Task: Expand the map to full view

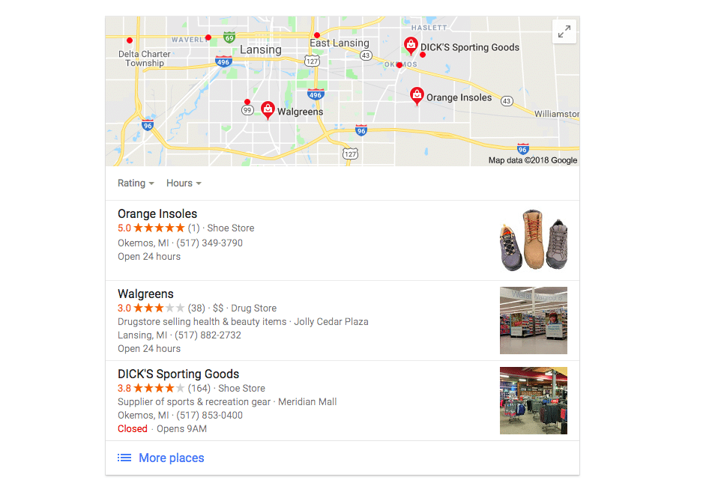Action: [x=564, y=31]
